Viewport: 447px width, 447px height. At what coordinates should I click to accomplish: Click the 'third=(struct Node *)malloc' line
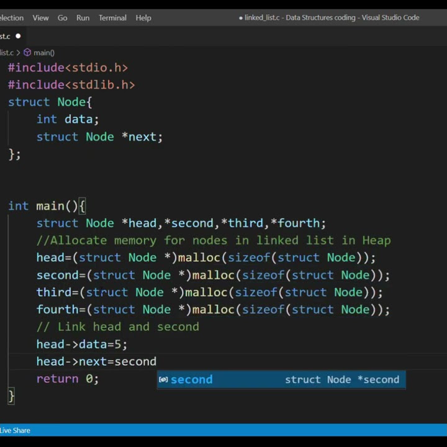click(x=210, y=292)
